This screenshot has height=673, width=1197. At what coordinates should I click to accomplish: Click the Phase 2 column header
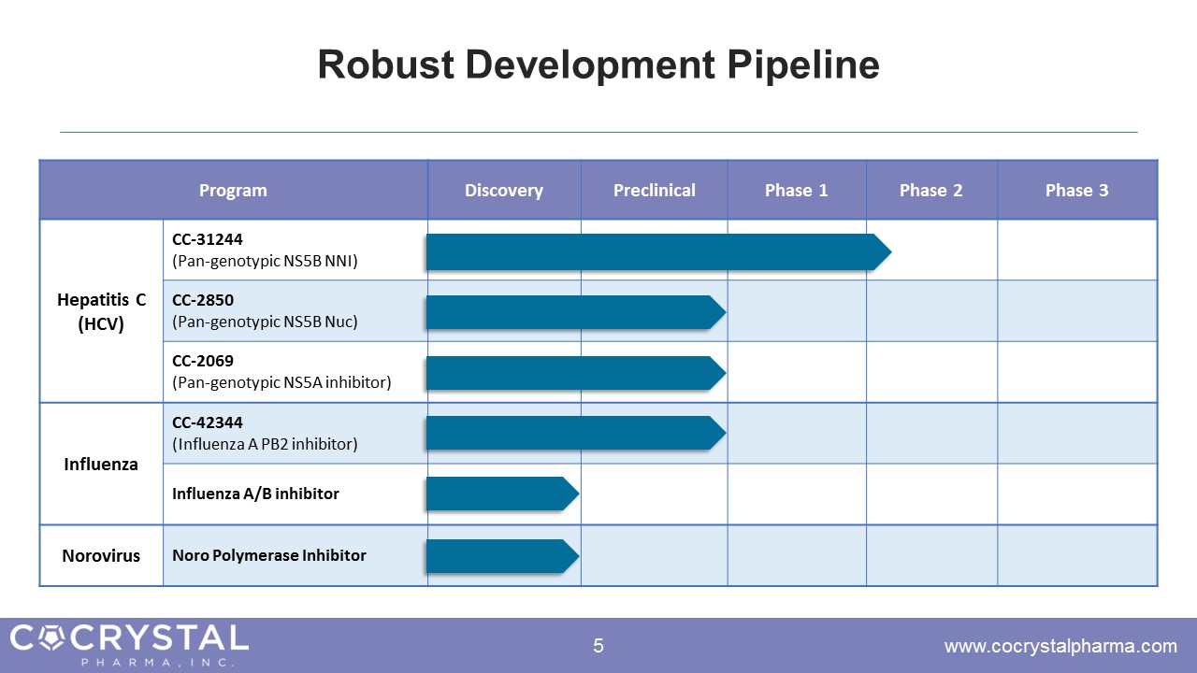(930, 191)
